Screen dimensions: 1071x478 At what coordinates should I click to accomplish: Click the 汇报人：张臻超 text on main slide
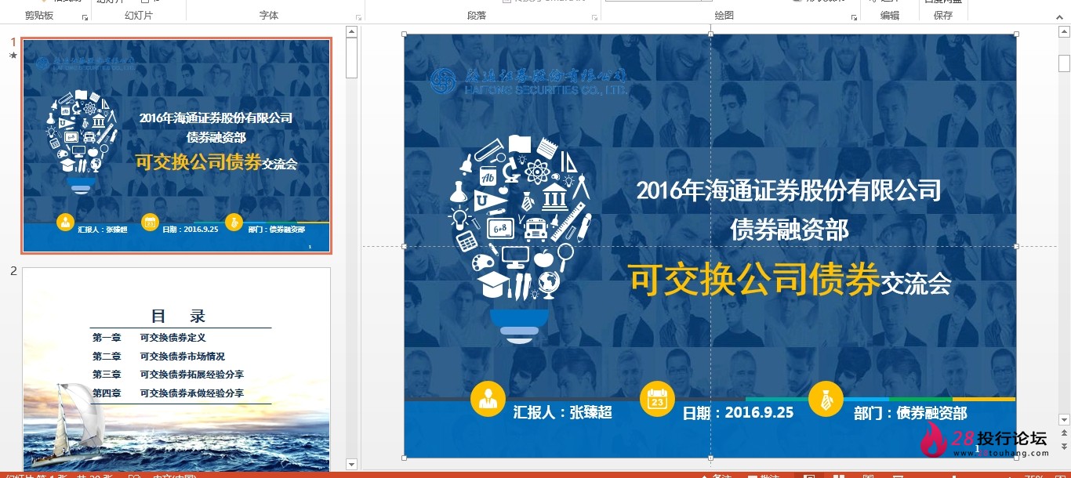563,412
